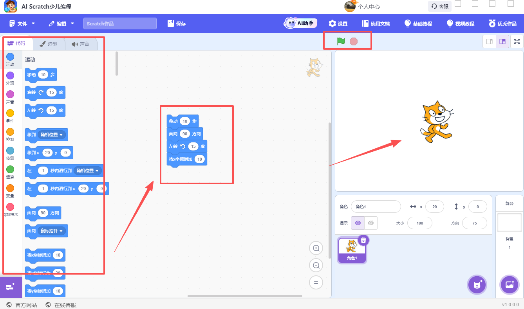Open 优秀作品 featured works

(x=503, y=23)
